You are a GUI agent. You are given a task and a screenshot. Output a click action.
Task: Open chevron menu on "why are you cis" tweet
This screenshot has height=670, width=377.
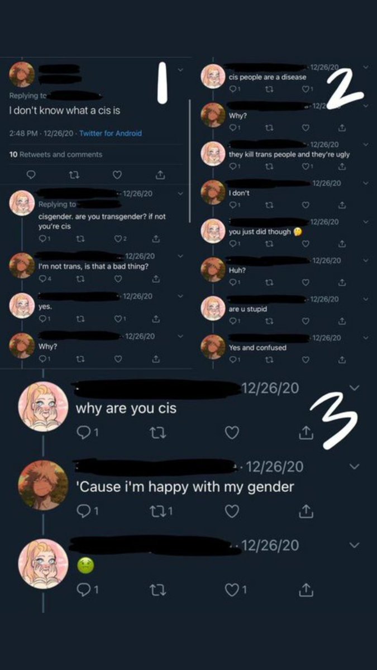(354, 388)
